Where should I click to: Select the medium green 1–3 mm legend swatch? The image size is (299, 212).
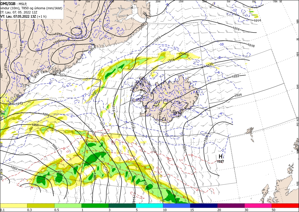coord(95,205)
